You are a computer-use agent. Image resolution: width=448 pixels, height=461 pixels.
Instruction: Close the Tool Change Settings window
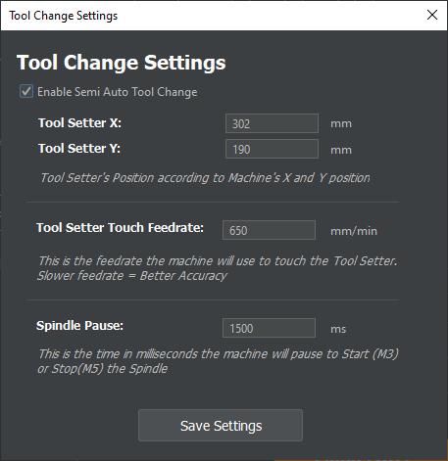[432, 15]
